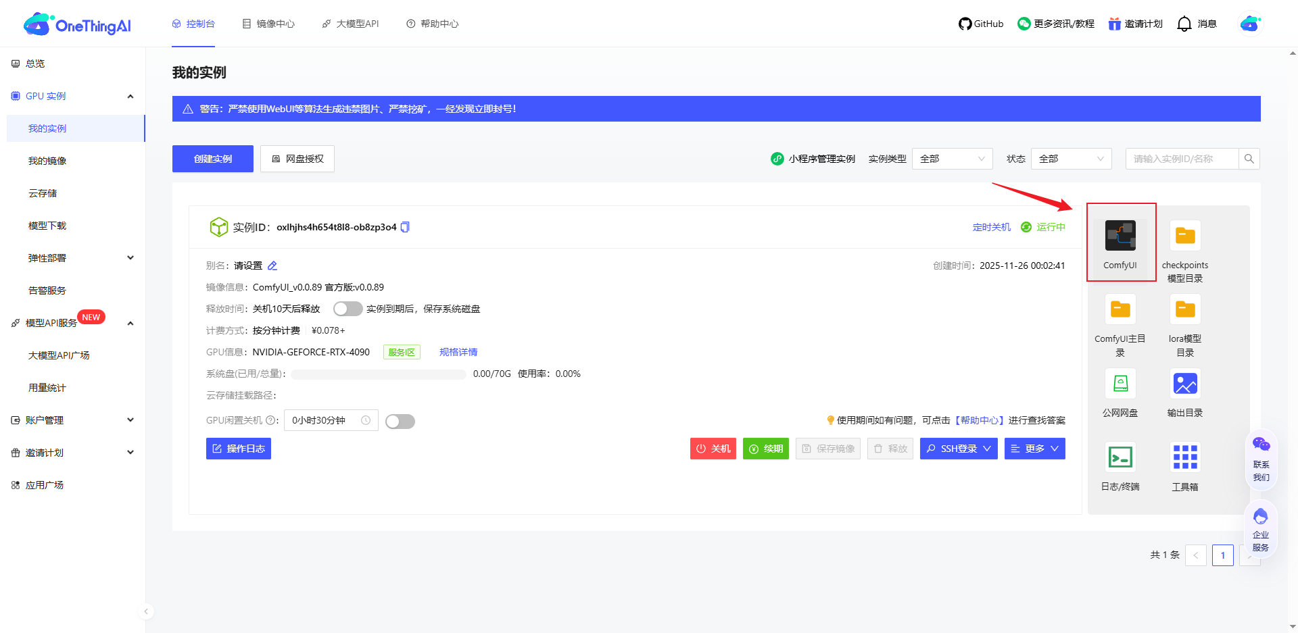Toggle GPU idle shutdown switch
Image resolution: width=1298 pixels, height=633 pixels.
point(400,422)
